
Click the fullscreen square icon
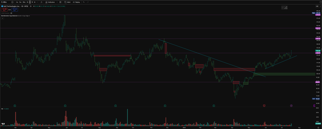pyautogui.click(x=321, y=2)
